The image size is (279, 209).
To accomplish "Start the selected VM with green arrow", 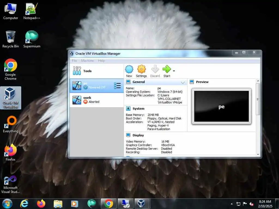I will (x=167, y=69).
